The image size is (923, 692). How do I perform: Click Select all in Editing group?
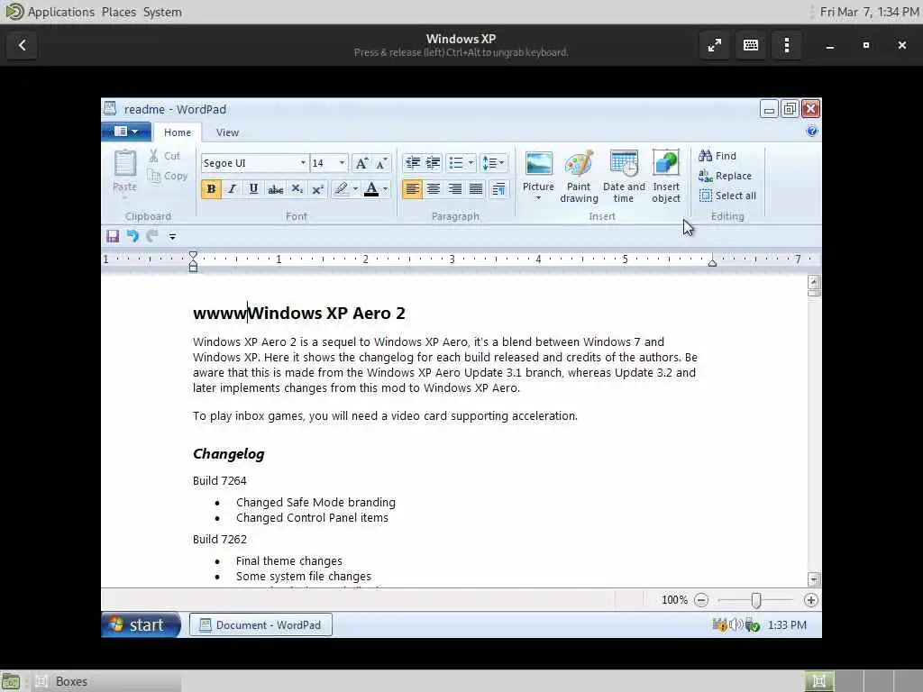727,196
